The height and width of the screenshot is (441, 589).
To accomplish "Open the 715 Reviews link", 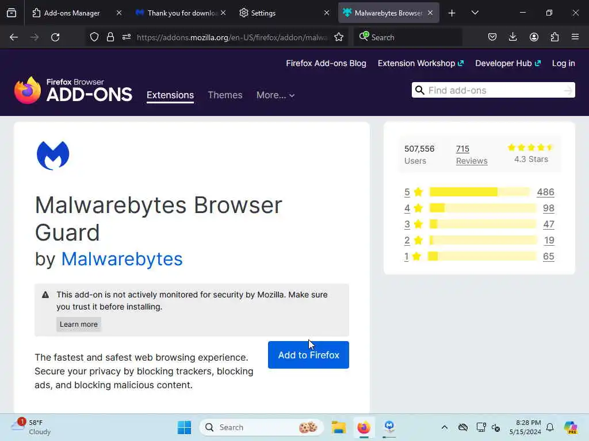I will click(472, 154).
